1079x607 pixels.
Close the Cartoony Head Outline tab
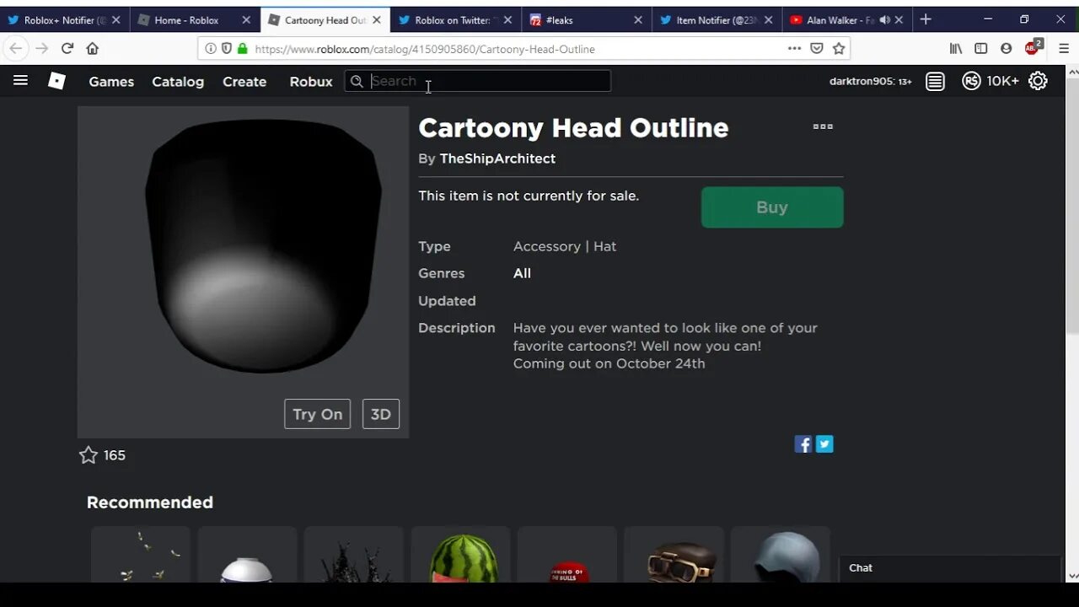coord(377,19)
